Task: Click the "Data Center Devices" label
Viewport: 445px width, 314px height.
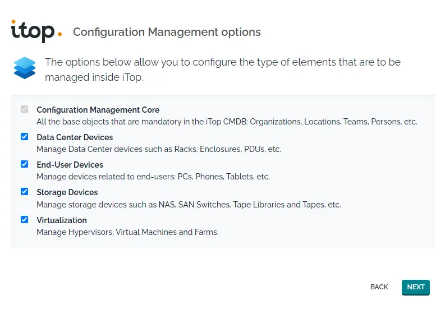Action: pyautogui.click(x=75, y=137)
